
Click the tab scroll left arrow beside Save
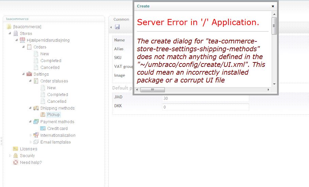pos(111,27)
